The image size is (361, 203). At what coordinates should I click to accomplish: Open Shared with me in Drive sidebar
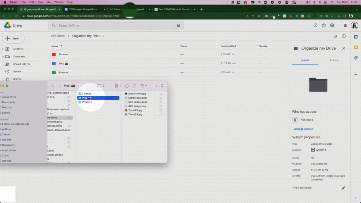22,64
